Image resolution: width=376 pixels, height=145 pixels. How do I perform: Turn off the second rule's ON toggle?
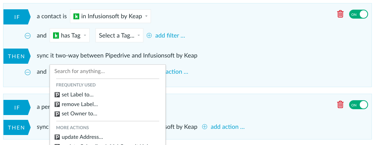(x=358, y=105)
